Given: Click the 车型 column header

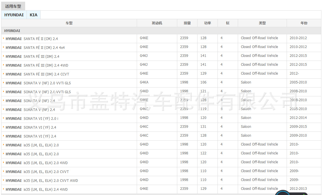Looking at the screenshot, I should [x=69, y=23].
